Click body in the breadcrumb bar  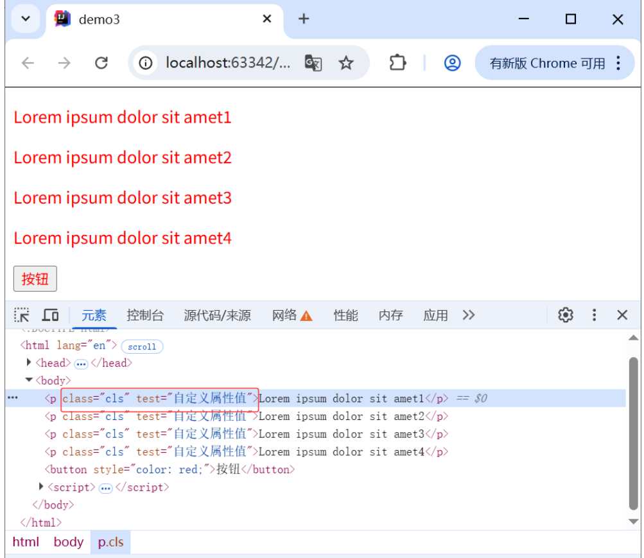pos(69,542)
